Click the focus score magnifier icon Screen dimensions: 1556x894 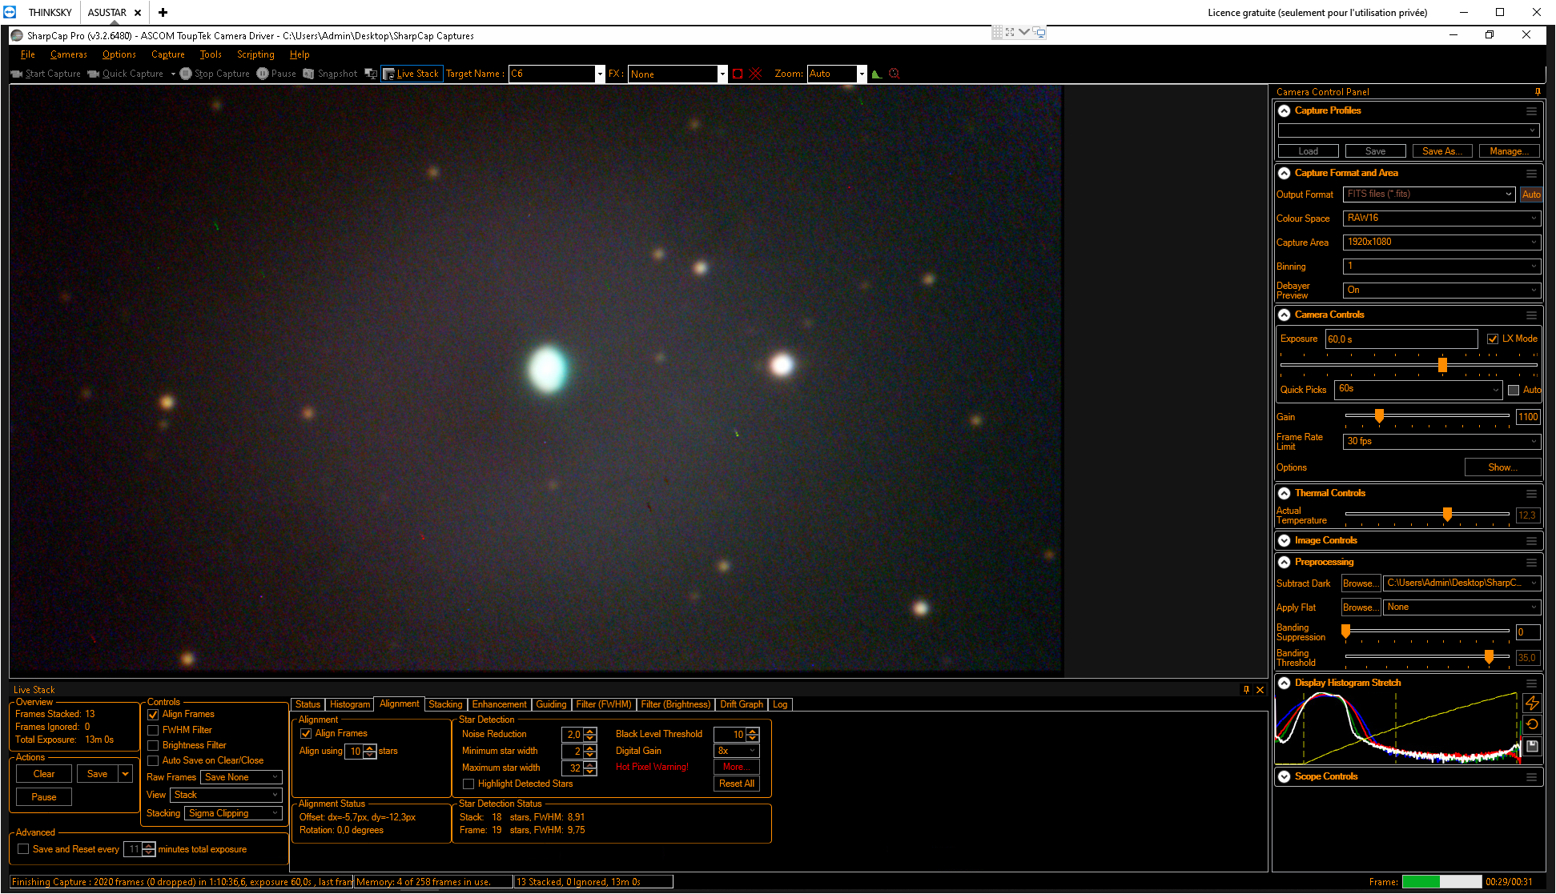tap(895, 74)
